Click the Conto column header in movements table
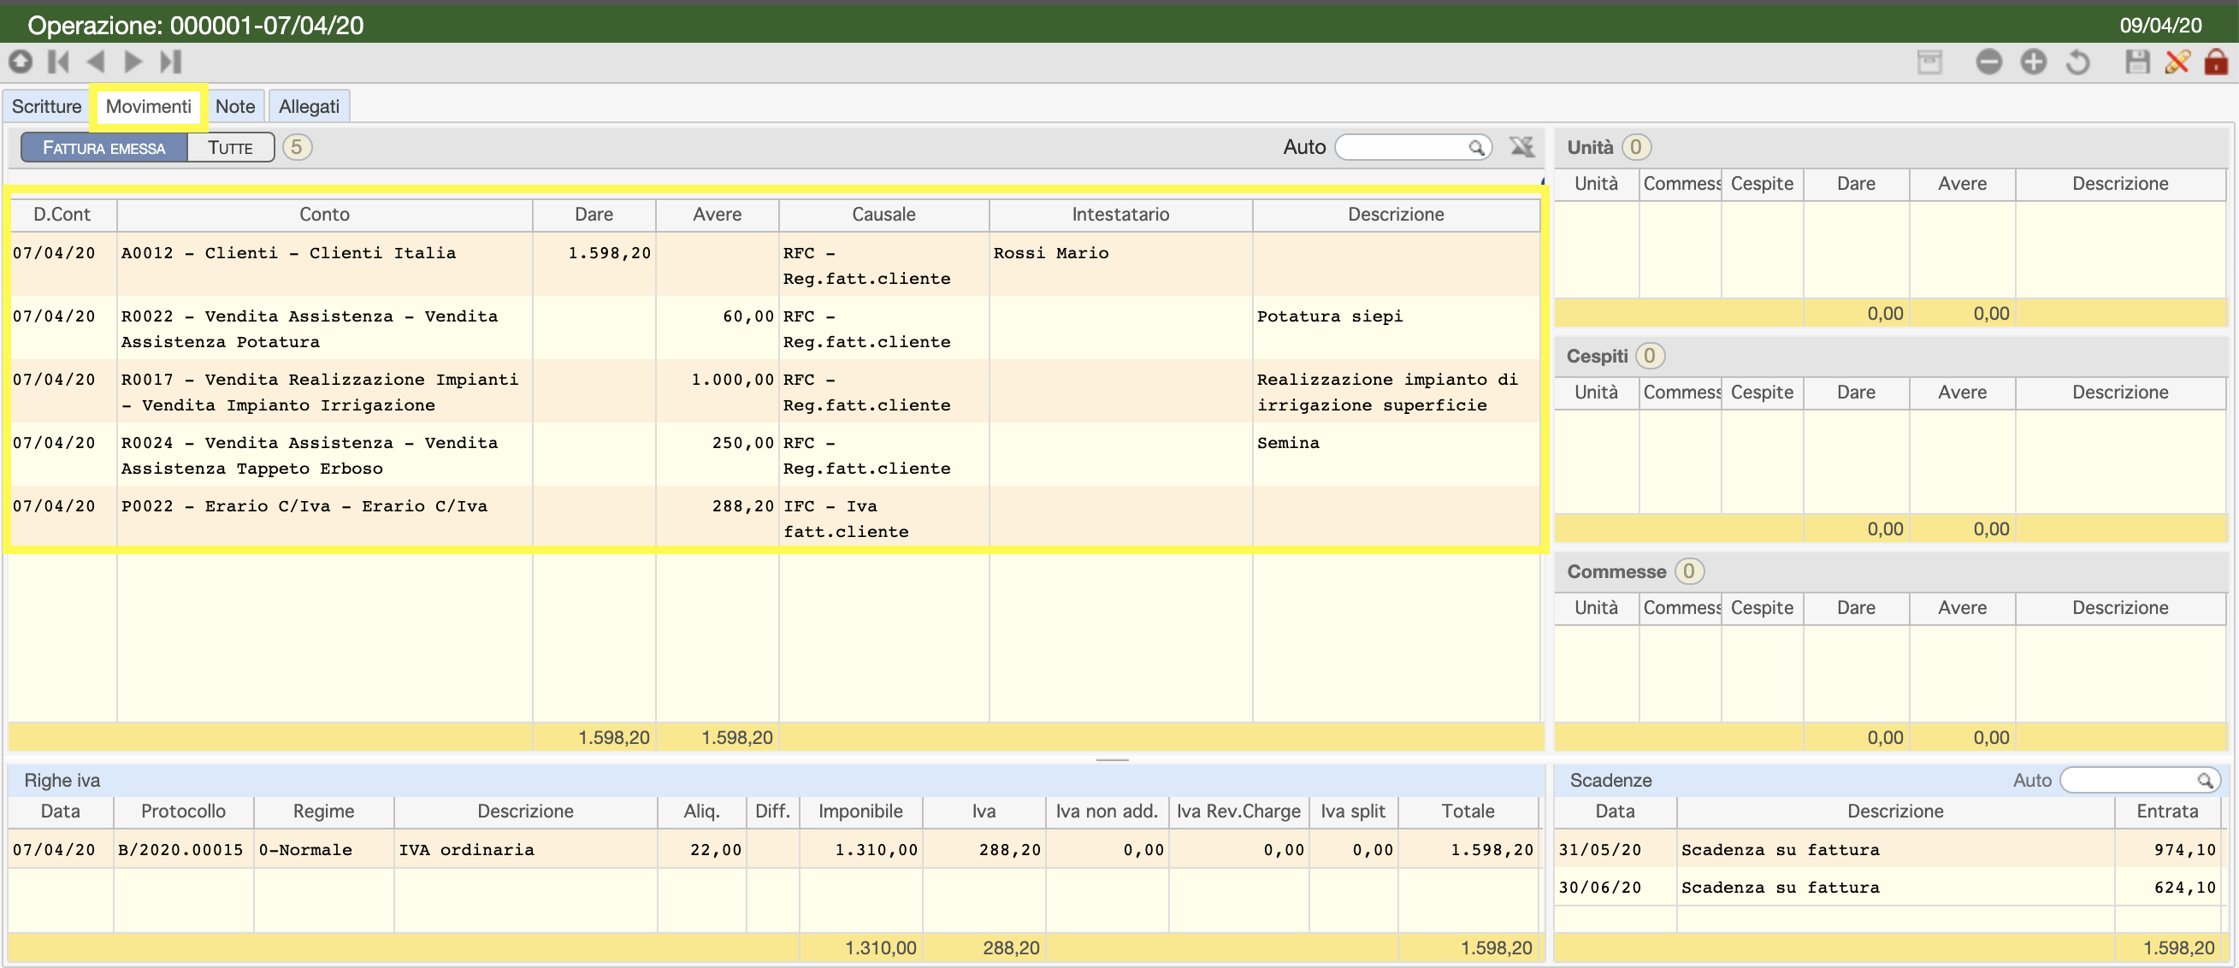Image resolution: width=2239 pixels, height=968 pixels. (x=324, y=215)
